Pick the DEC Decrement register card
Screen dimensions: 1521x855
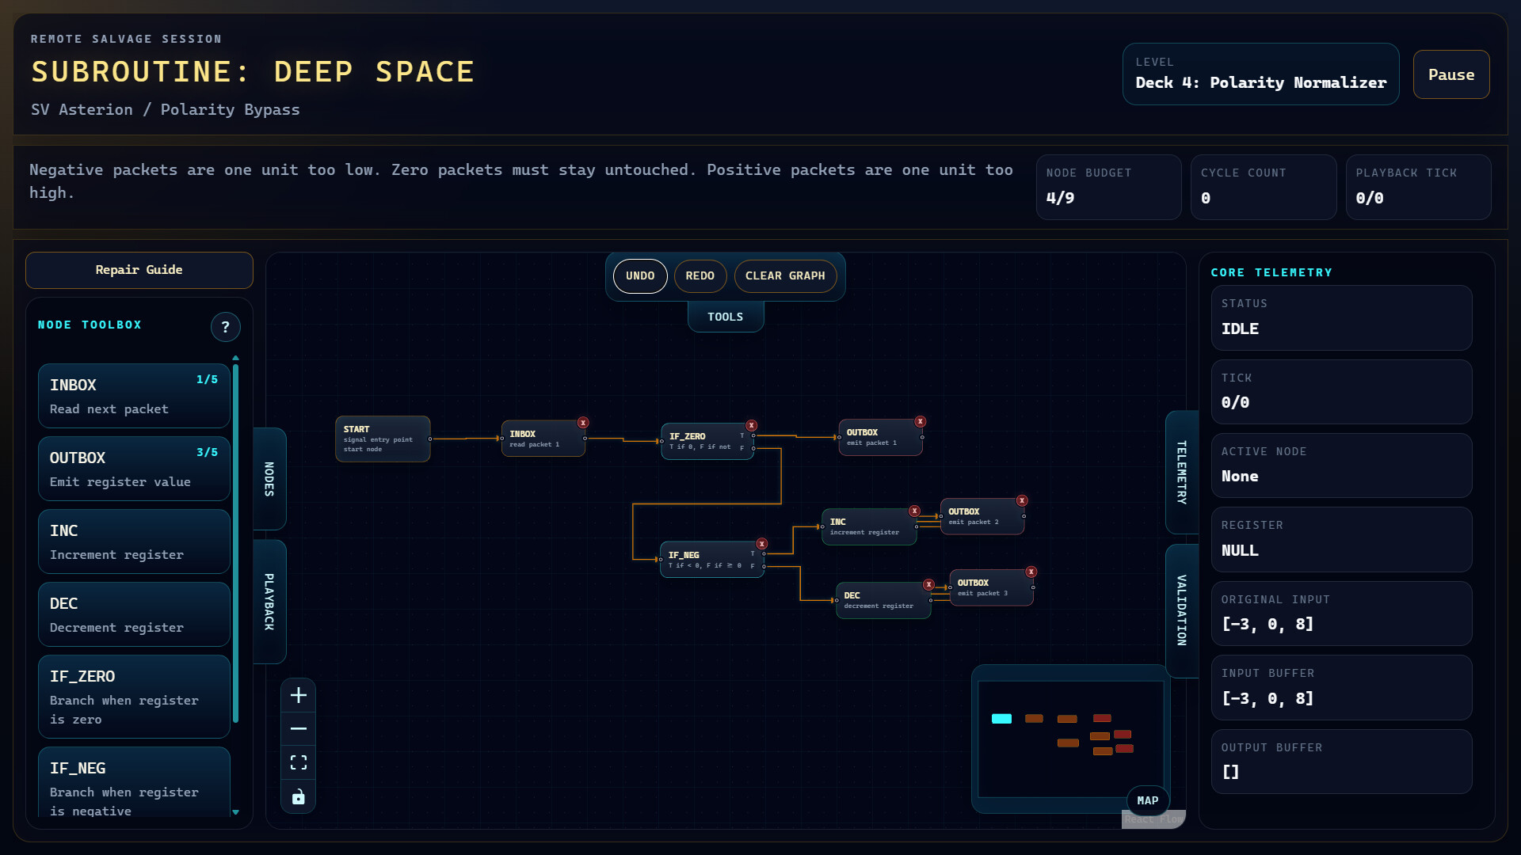(134, 614)
